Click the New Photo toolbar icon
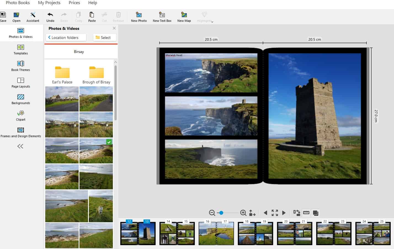The width and height of the screenshot is (394, 249). [139, 15]
